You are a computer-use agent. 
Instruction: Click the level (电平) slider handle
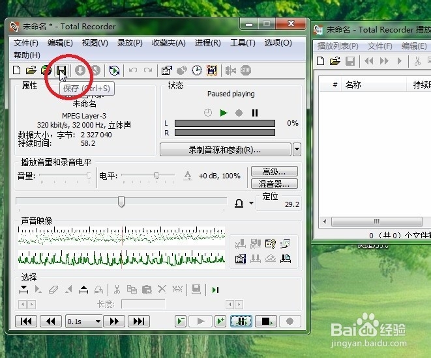156,175
